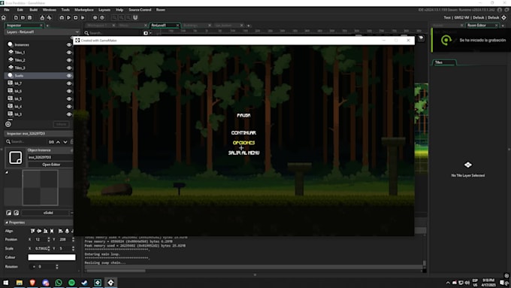Select OPCIONES in the pause menu
This screenshot has height=288, width=511.
click(243, 143)
